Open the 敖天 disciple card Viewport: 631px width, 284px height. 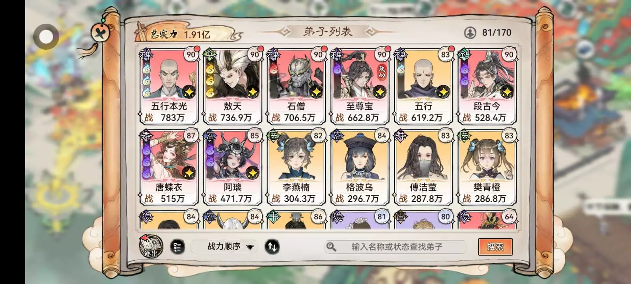click(x=233, y=86)
